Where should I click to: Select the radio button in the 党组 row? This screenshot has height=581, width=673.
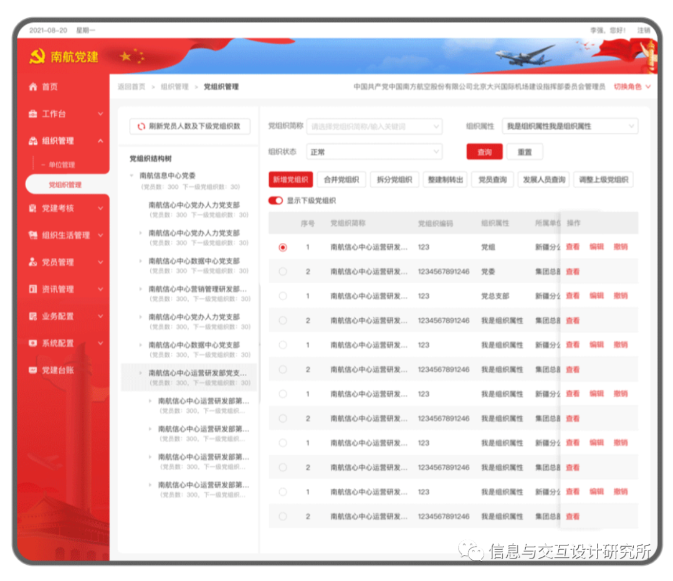click(282, 247)
